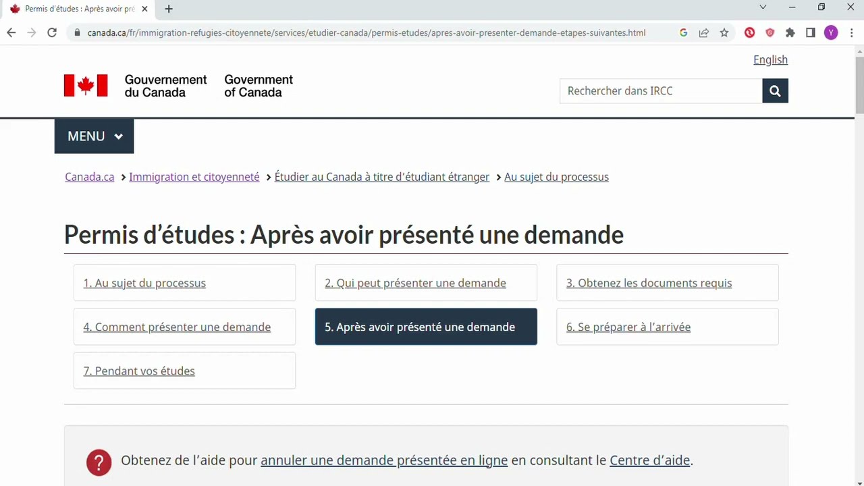Go to step 6 Se préparer à l'arrivée

[x=668, y=327]
